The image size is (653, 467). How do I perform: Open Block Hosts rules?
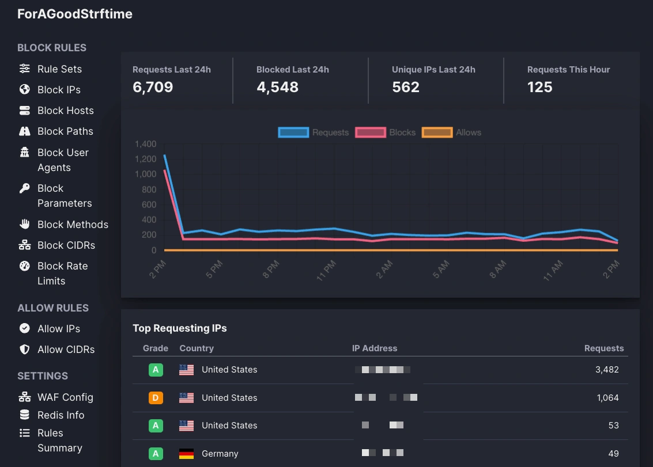tap(65, 111)
